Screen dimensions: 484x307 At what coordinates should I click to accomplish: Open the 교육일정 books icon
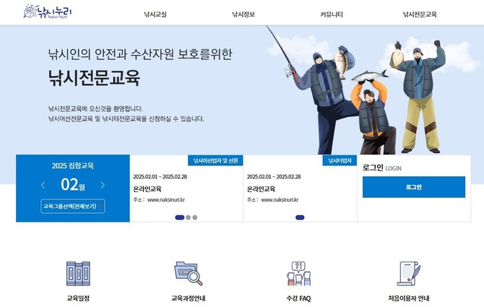(79, 273)
